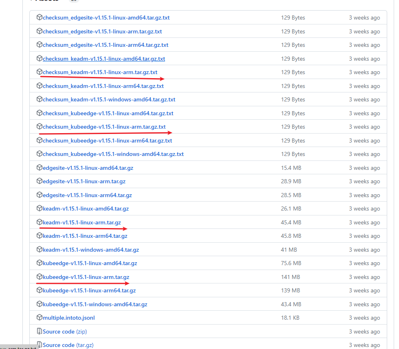Viewport: 399px width, 349px height.
Task: Download keadm-v1.15.1-windows-amd64.tar.gz
Action: pyautogui.click(x=90, y=250)
